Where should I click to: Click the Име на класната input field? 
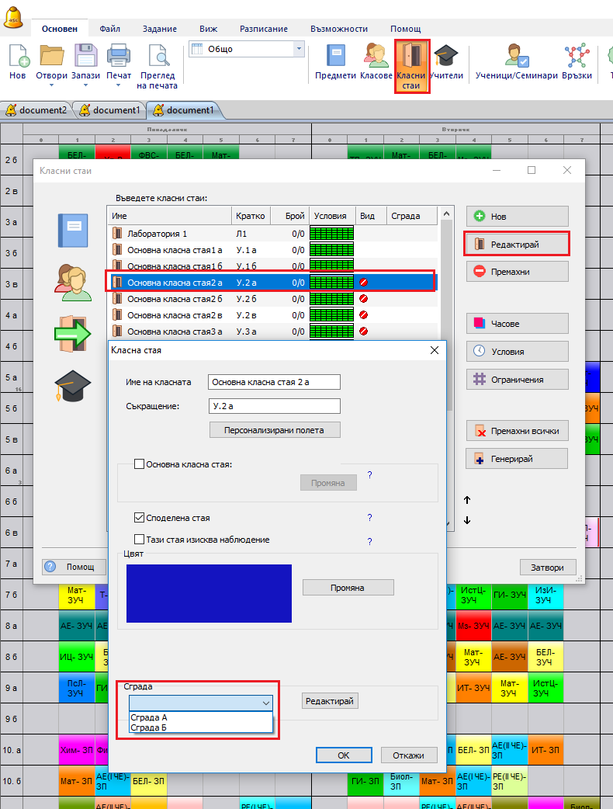click(274, 381)
